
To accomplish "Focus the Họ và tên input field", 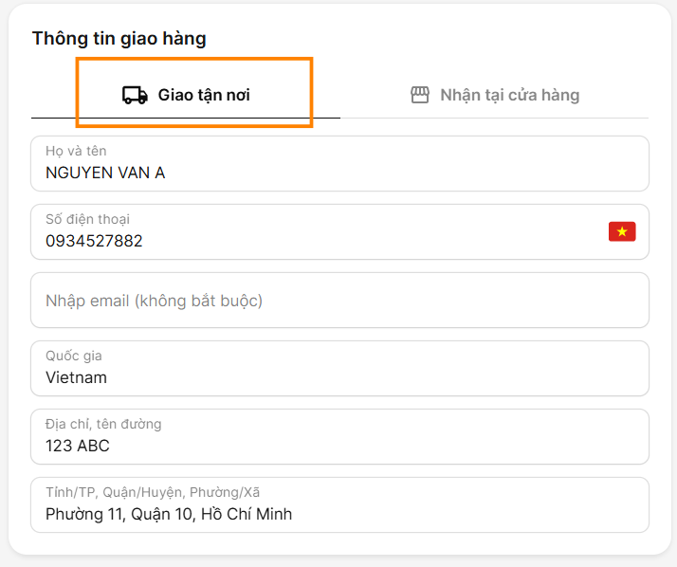I will 339,163.
